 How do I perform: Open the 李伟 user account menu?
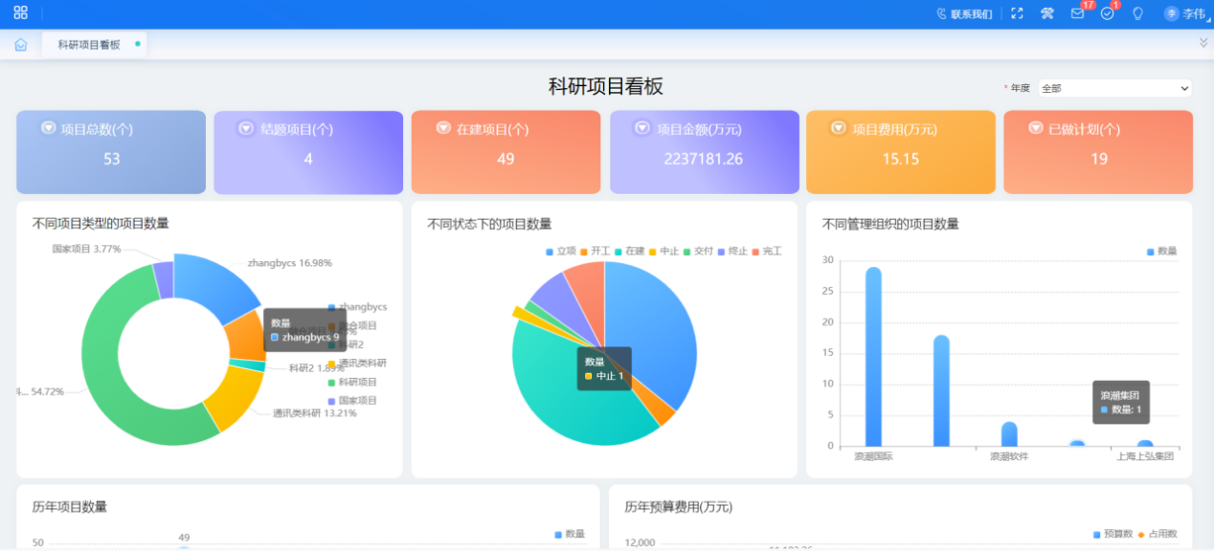(1184, 13)
